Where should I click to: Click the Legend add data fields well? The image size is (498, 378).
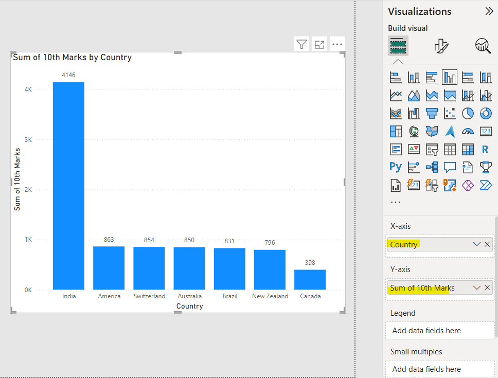(440, 331)
